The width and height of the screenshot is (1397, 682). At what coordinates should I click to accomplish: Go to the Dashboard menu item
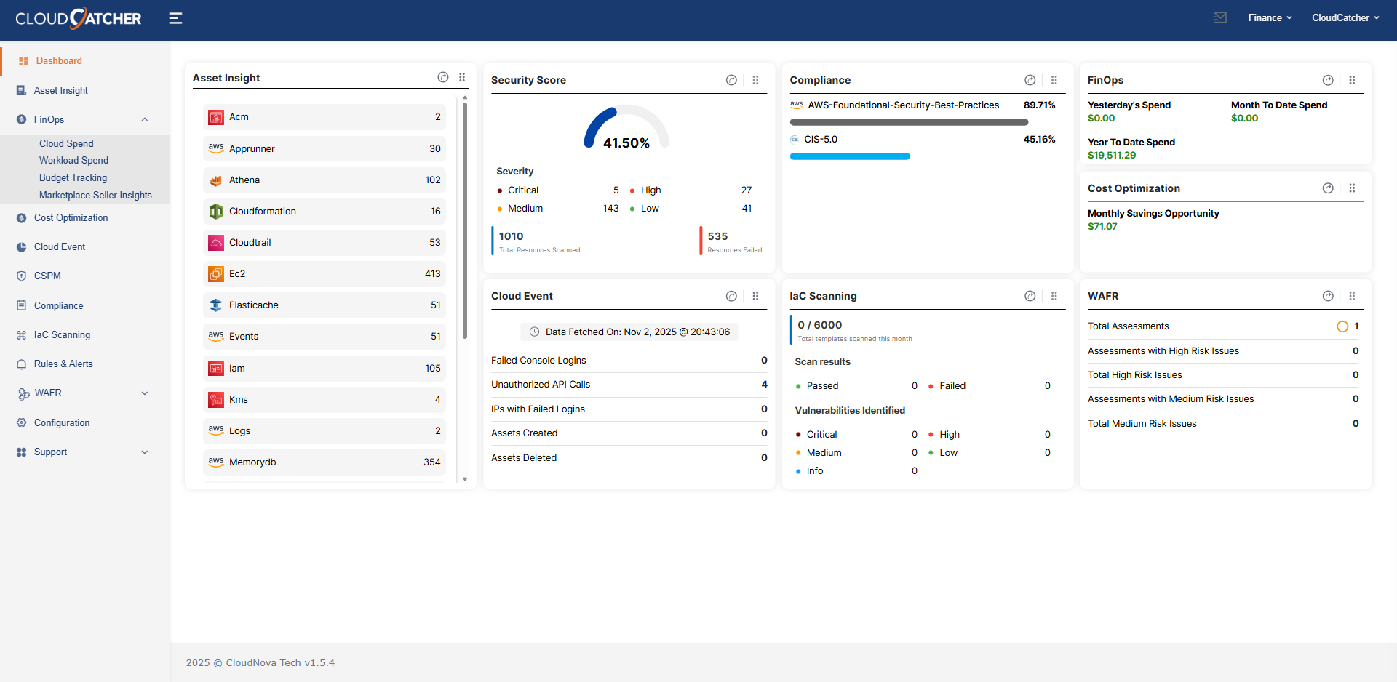pos(58,60)
